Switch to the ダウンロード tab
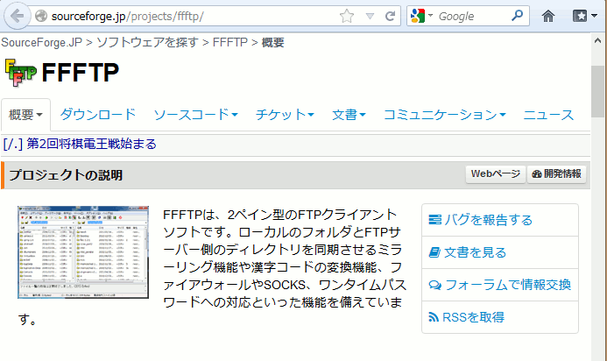 coord(98,115)
